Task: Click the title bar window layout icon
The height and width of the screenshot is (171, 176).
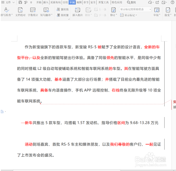Action: (x=164, y=2)
